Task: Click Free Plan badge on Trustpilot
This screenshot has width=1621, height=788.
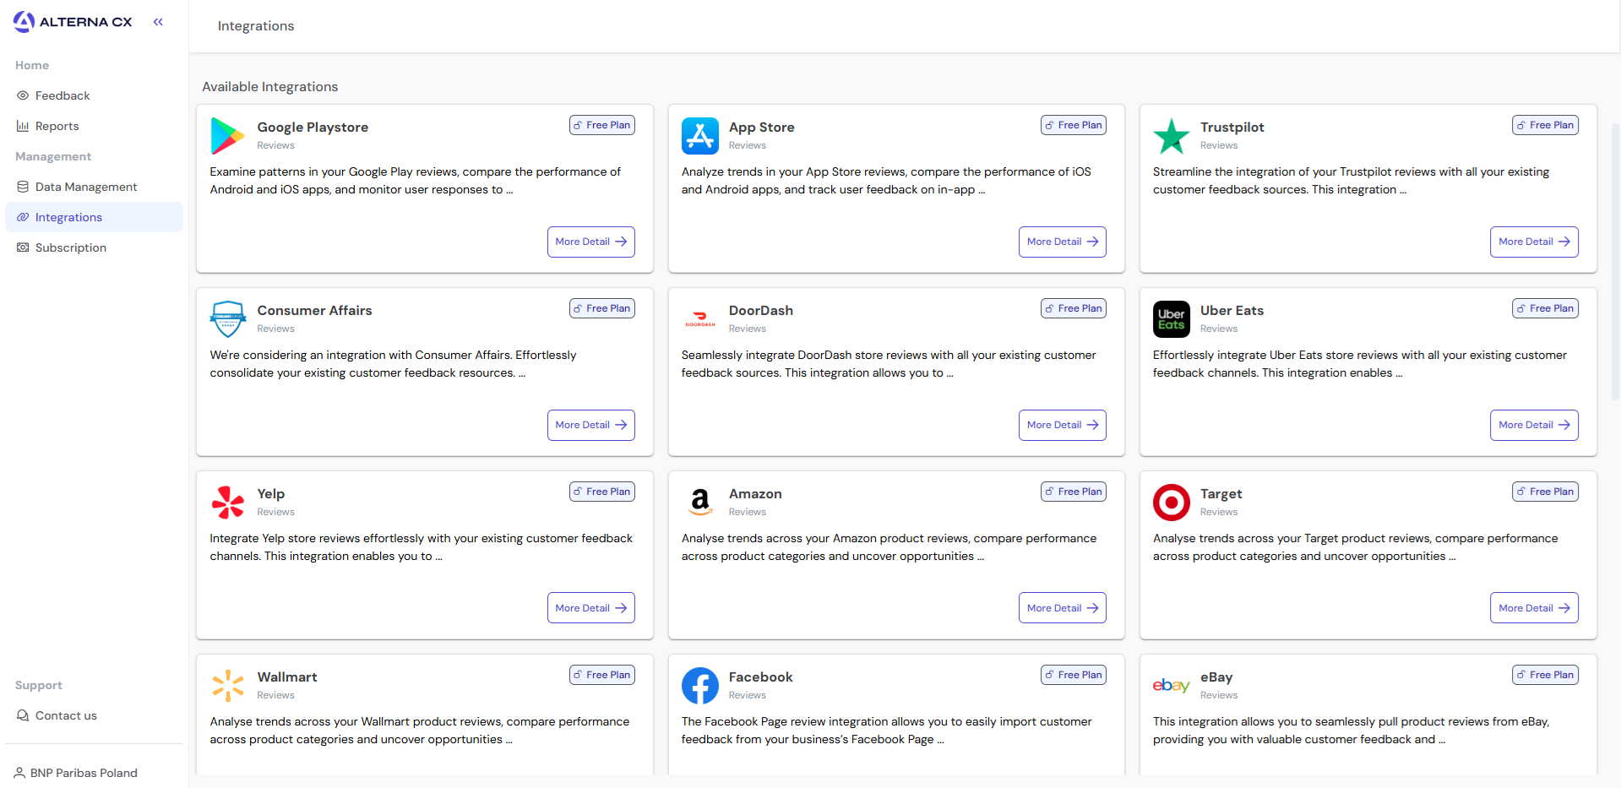Action: (x=1545, y=125)
